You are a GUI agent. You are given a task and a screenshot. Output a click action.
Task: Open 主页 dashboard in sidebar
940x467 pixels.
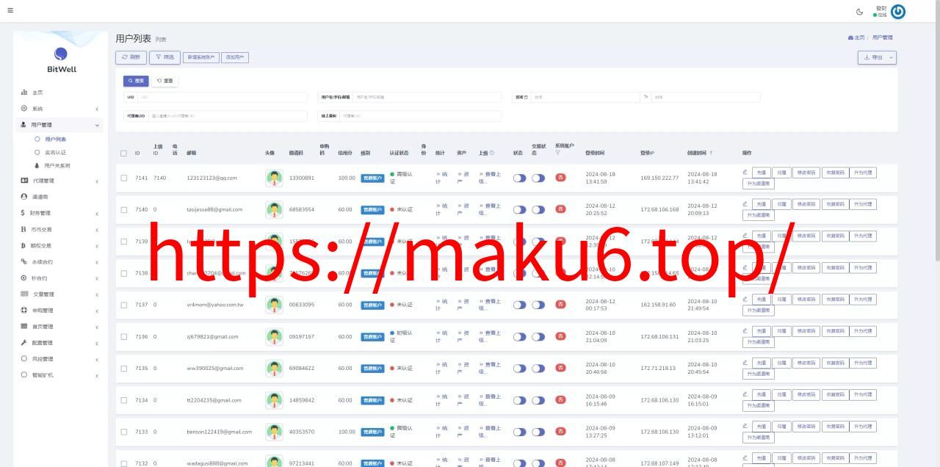tap(37, 93)
